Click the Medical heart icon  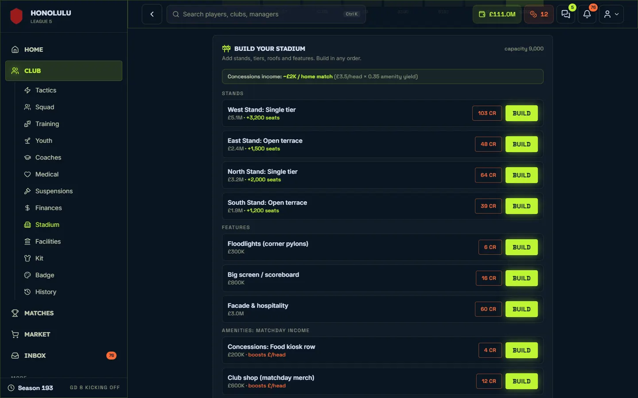(x=27, y=174)
